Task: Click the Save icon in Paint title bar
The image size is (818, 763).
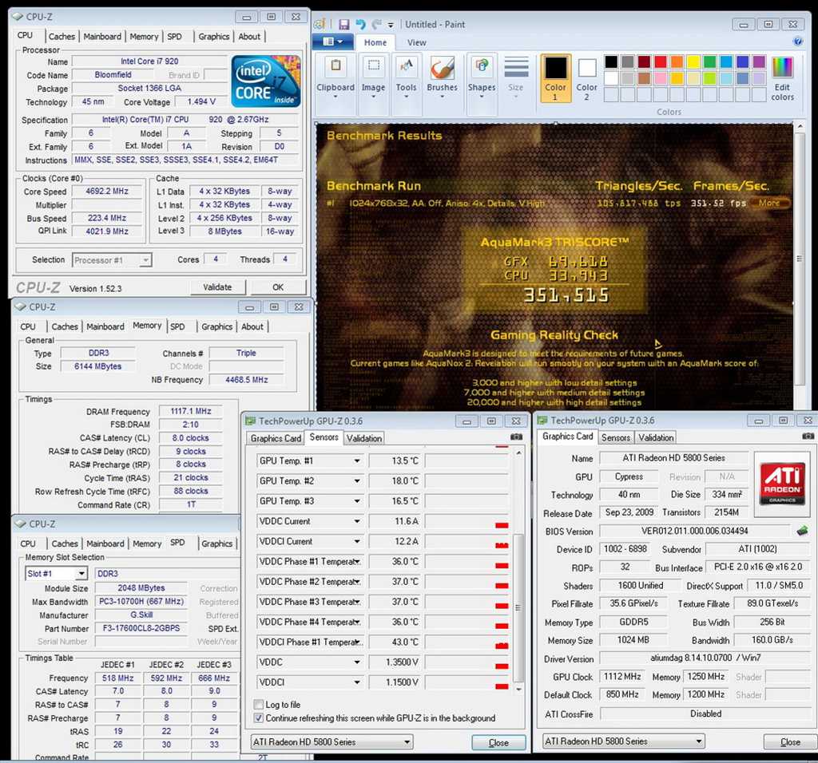Action: pyautogui.click(x=343, y=25)
